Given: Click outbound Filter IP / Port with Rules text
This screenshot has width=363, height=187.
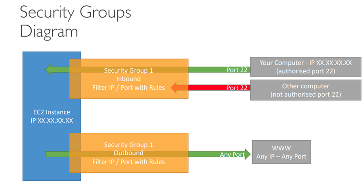Looking at the screenshot, I should pos(128,161).
